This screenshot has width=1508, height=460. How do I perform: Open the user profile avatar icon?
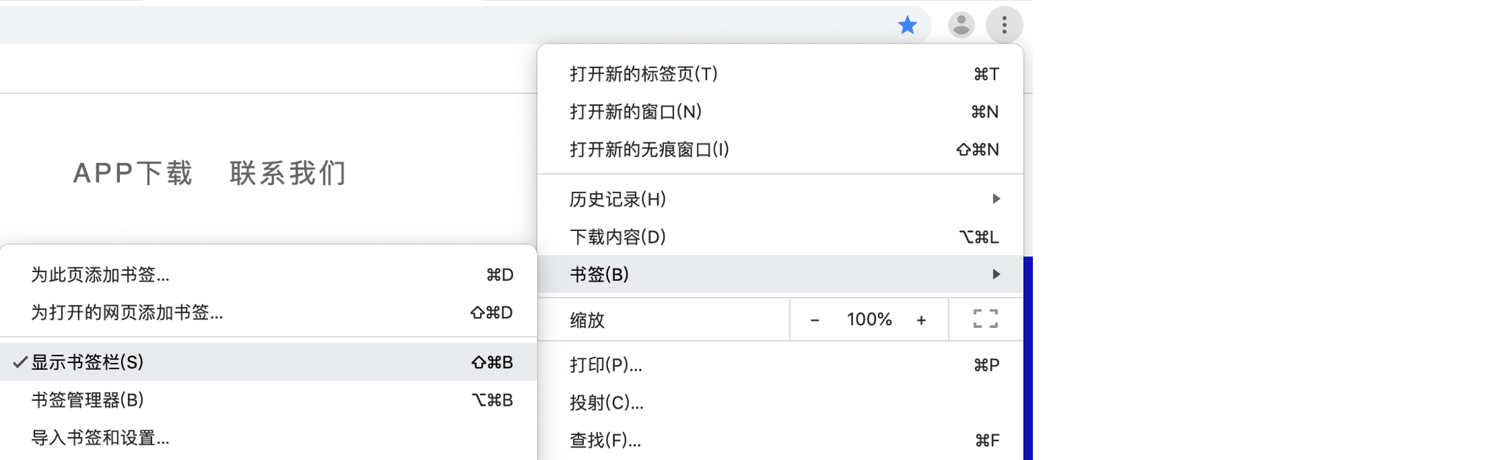pyautogui.click(x=961, y=25)
